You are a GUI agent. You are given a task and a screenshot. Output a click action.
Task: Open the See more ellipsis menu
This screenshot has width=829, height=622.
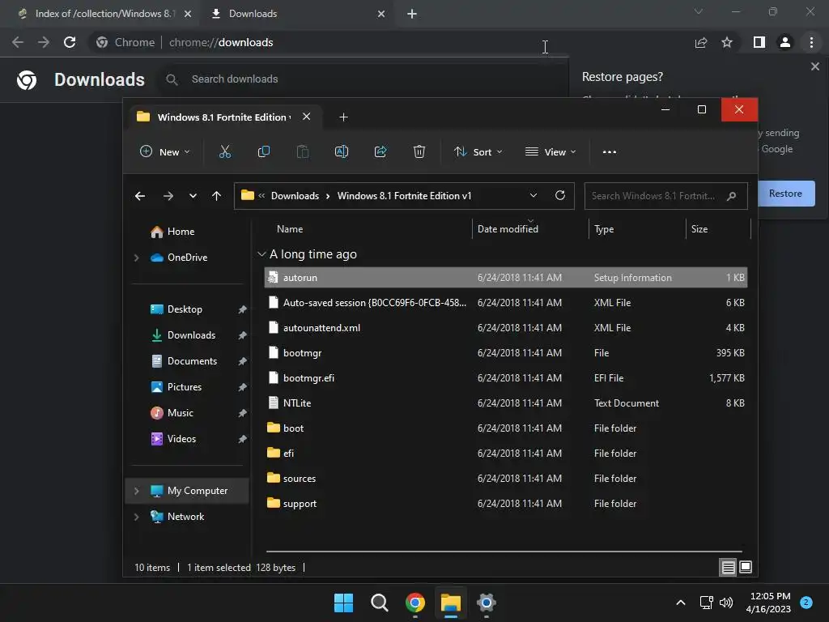[610, 151]
